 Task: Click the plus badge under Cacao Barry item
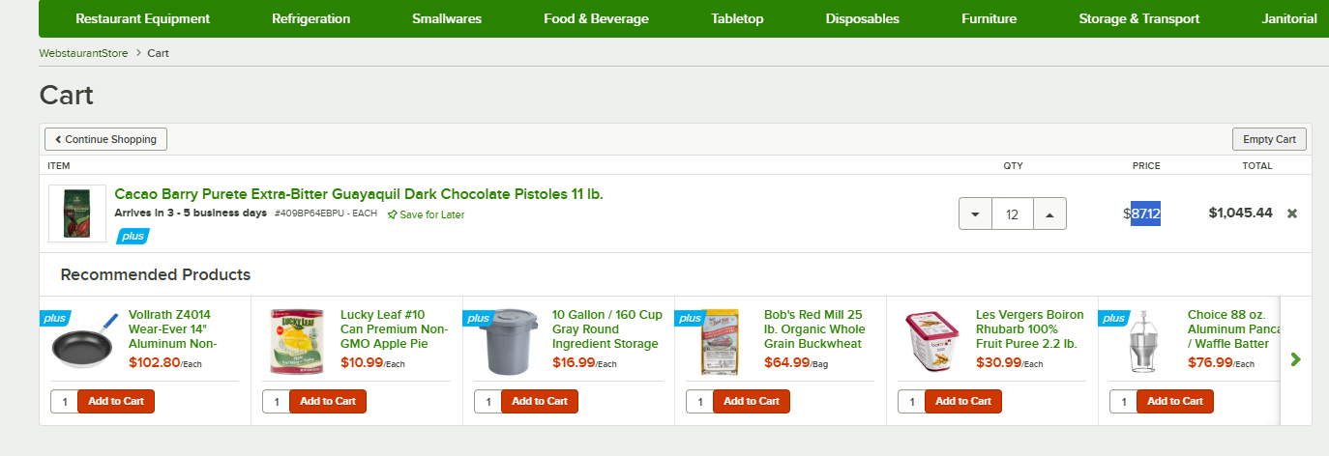point(133,236)
